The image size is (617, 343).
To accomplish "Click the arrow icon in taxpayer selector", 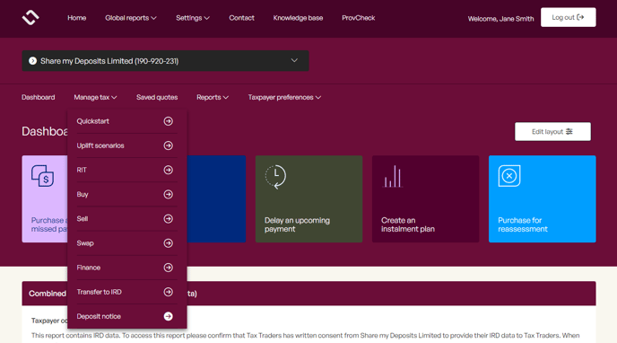I will click(x=32, y=61).
